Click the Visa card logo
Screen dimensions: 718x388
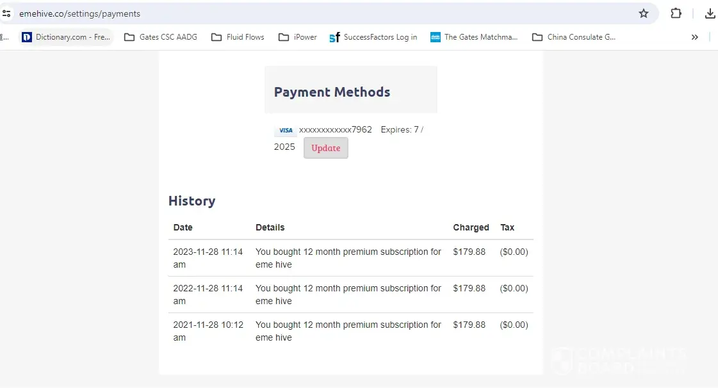(286, 131)
